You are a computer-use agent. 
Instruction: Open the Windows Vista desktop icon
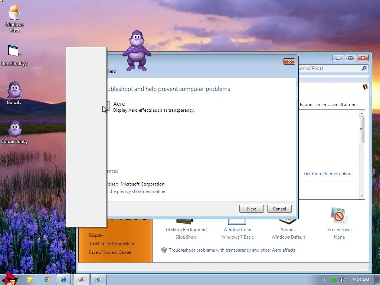coord(14,19)
